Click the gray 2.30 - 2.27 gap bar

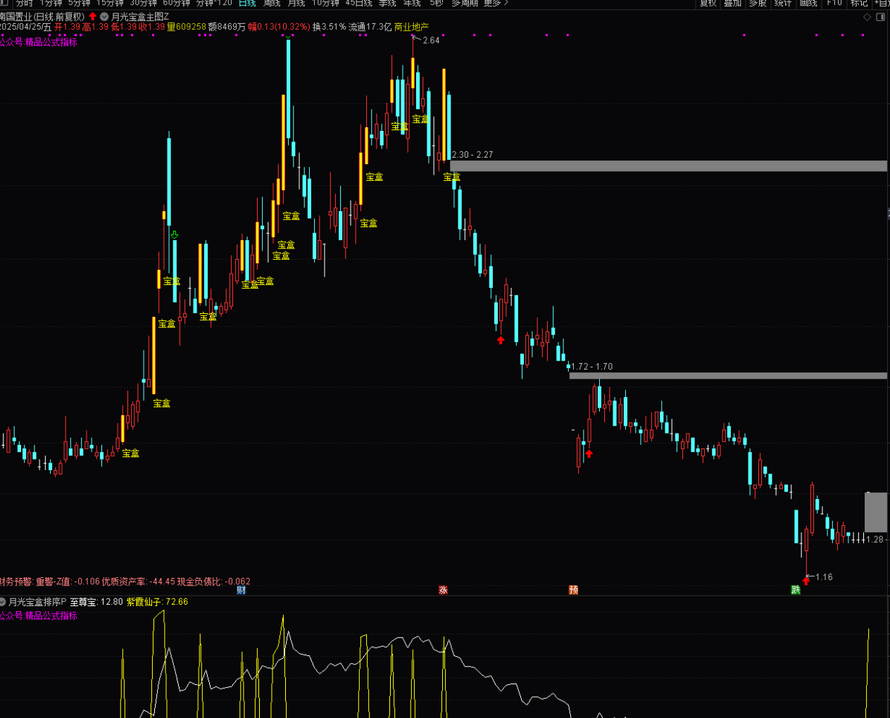click(667, 166)
